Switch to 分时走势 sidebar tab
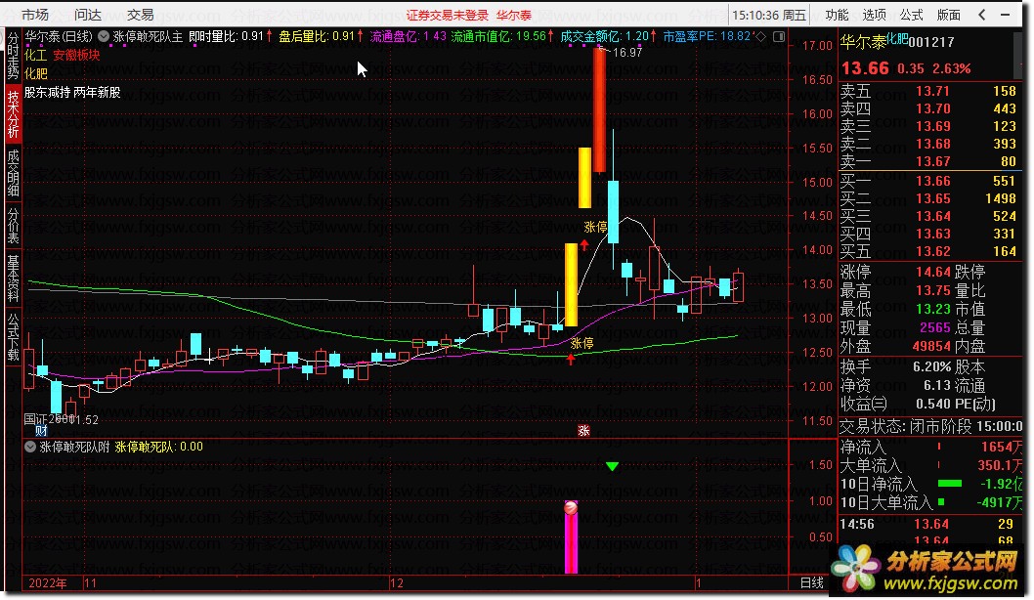The height and width of the screenshot is (600, 1034). [13, 56]
